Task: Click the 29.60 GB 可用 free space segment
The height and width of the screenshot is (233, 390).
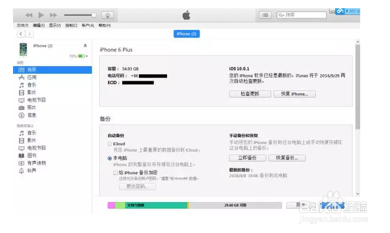Action: (235, 205)
